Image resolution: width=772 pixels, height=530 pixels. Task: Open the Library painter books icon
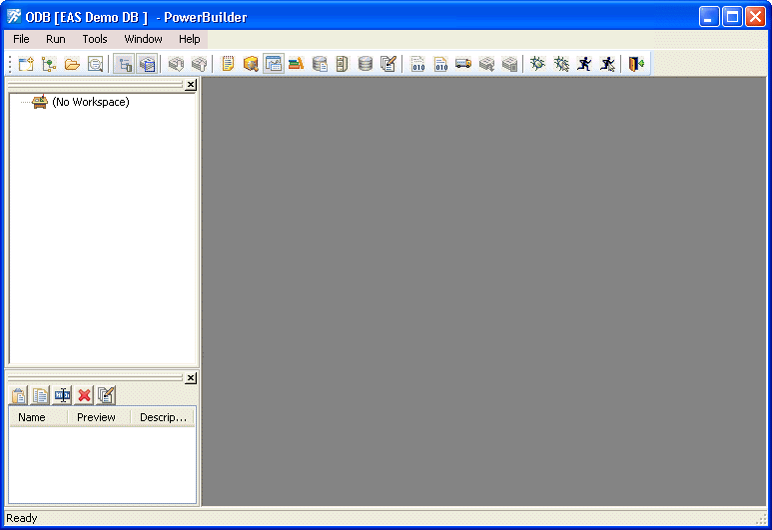(296, 64)
